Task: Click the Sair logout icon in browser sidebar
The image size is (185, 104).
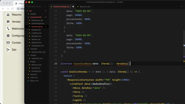Action: point(8,50)
